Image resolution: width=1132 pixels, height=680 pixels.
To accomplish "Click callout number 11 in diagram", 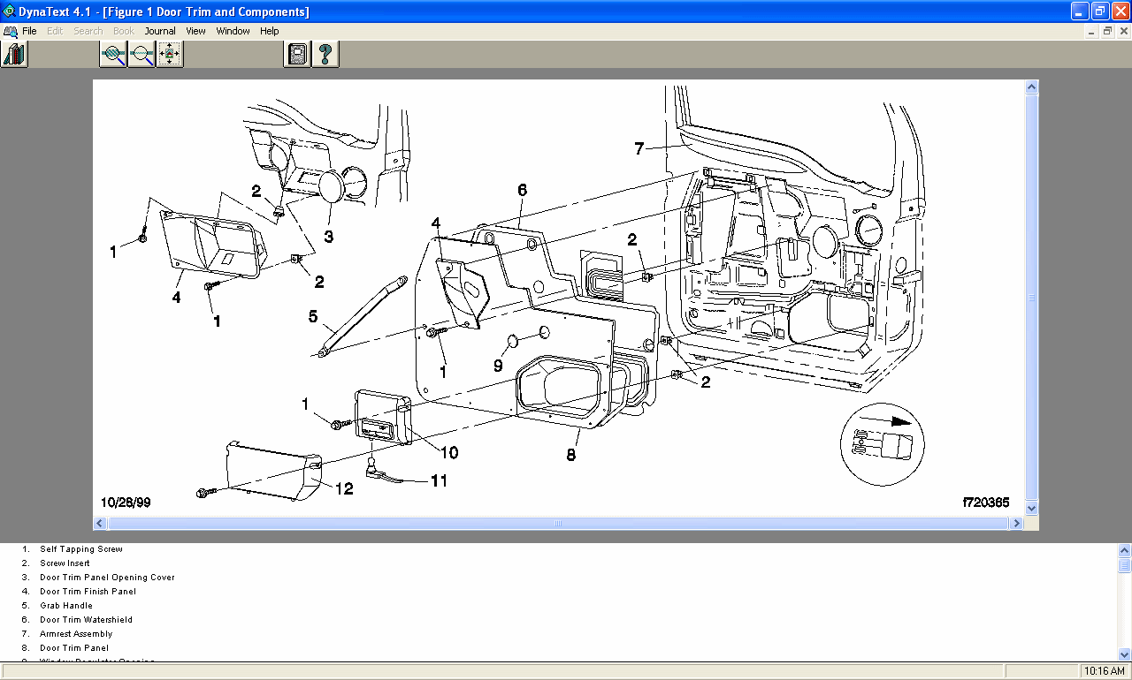I will (439, 480).
